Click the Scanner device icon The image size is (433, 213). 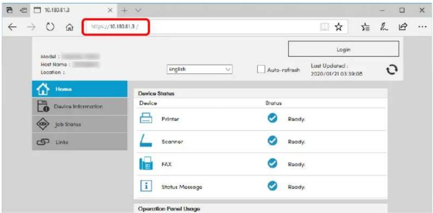146,141
